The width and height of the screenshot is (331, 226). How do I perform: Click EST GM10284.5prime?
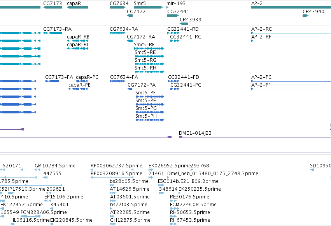coord(37,170)
